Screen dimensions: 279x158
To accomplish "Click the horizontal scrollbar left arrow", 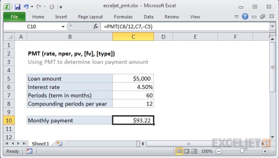I will (x=143, y=144).
